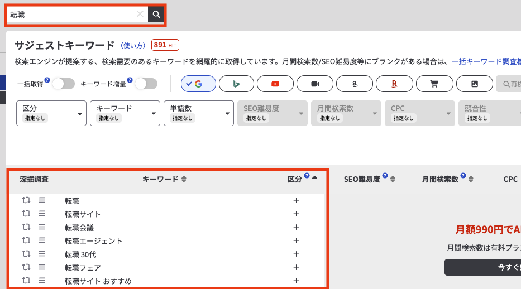Click the plus icon for 転職フェア row
This screenshot has height=289, width=521.
click(x=296, y=267)
